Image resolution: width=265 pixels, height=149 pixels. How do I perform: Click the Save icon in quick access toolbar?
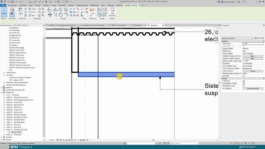coord(12,2)
